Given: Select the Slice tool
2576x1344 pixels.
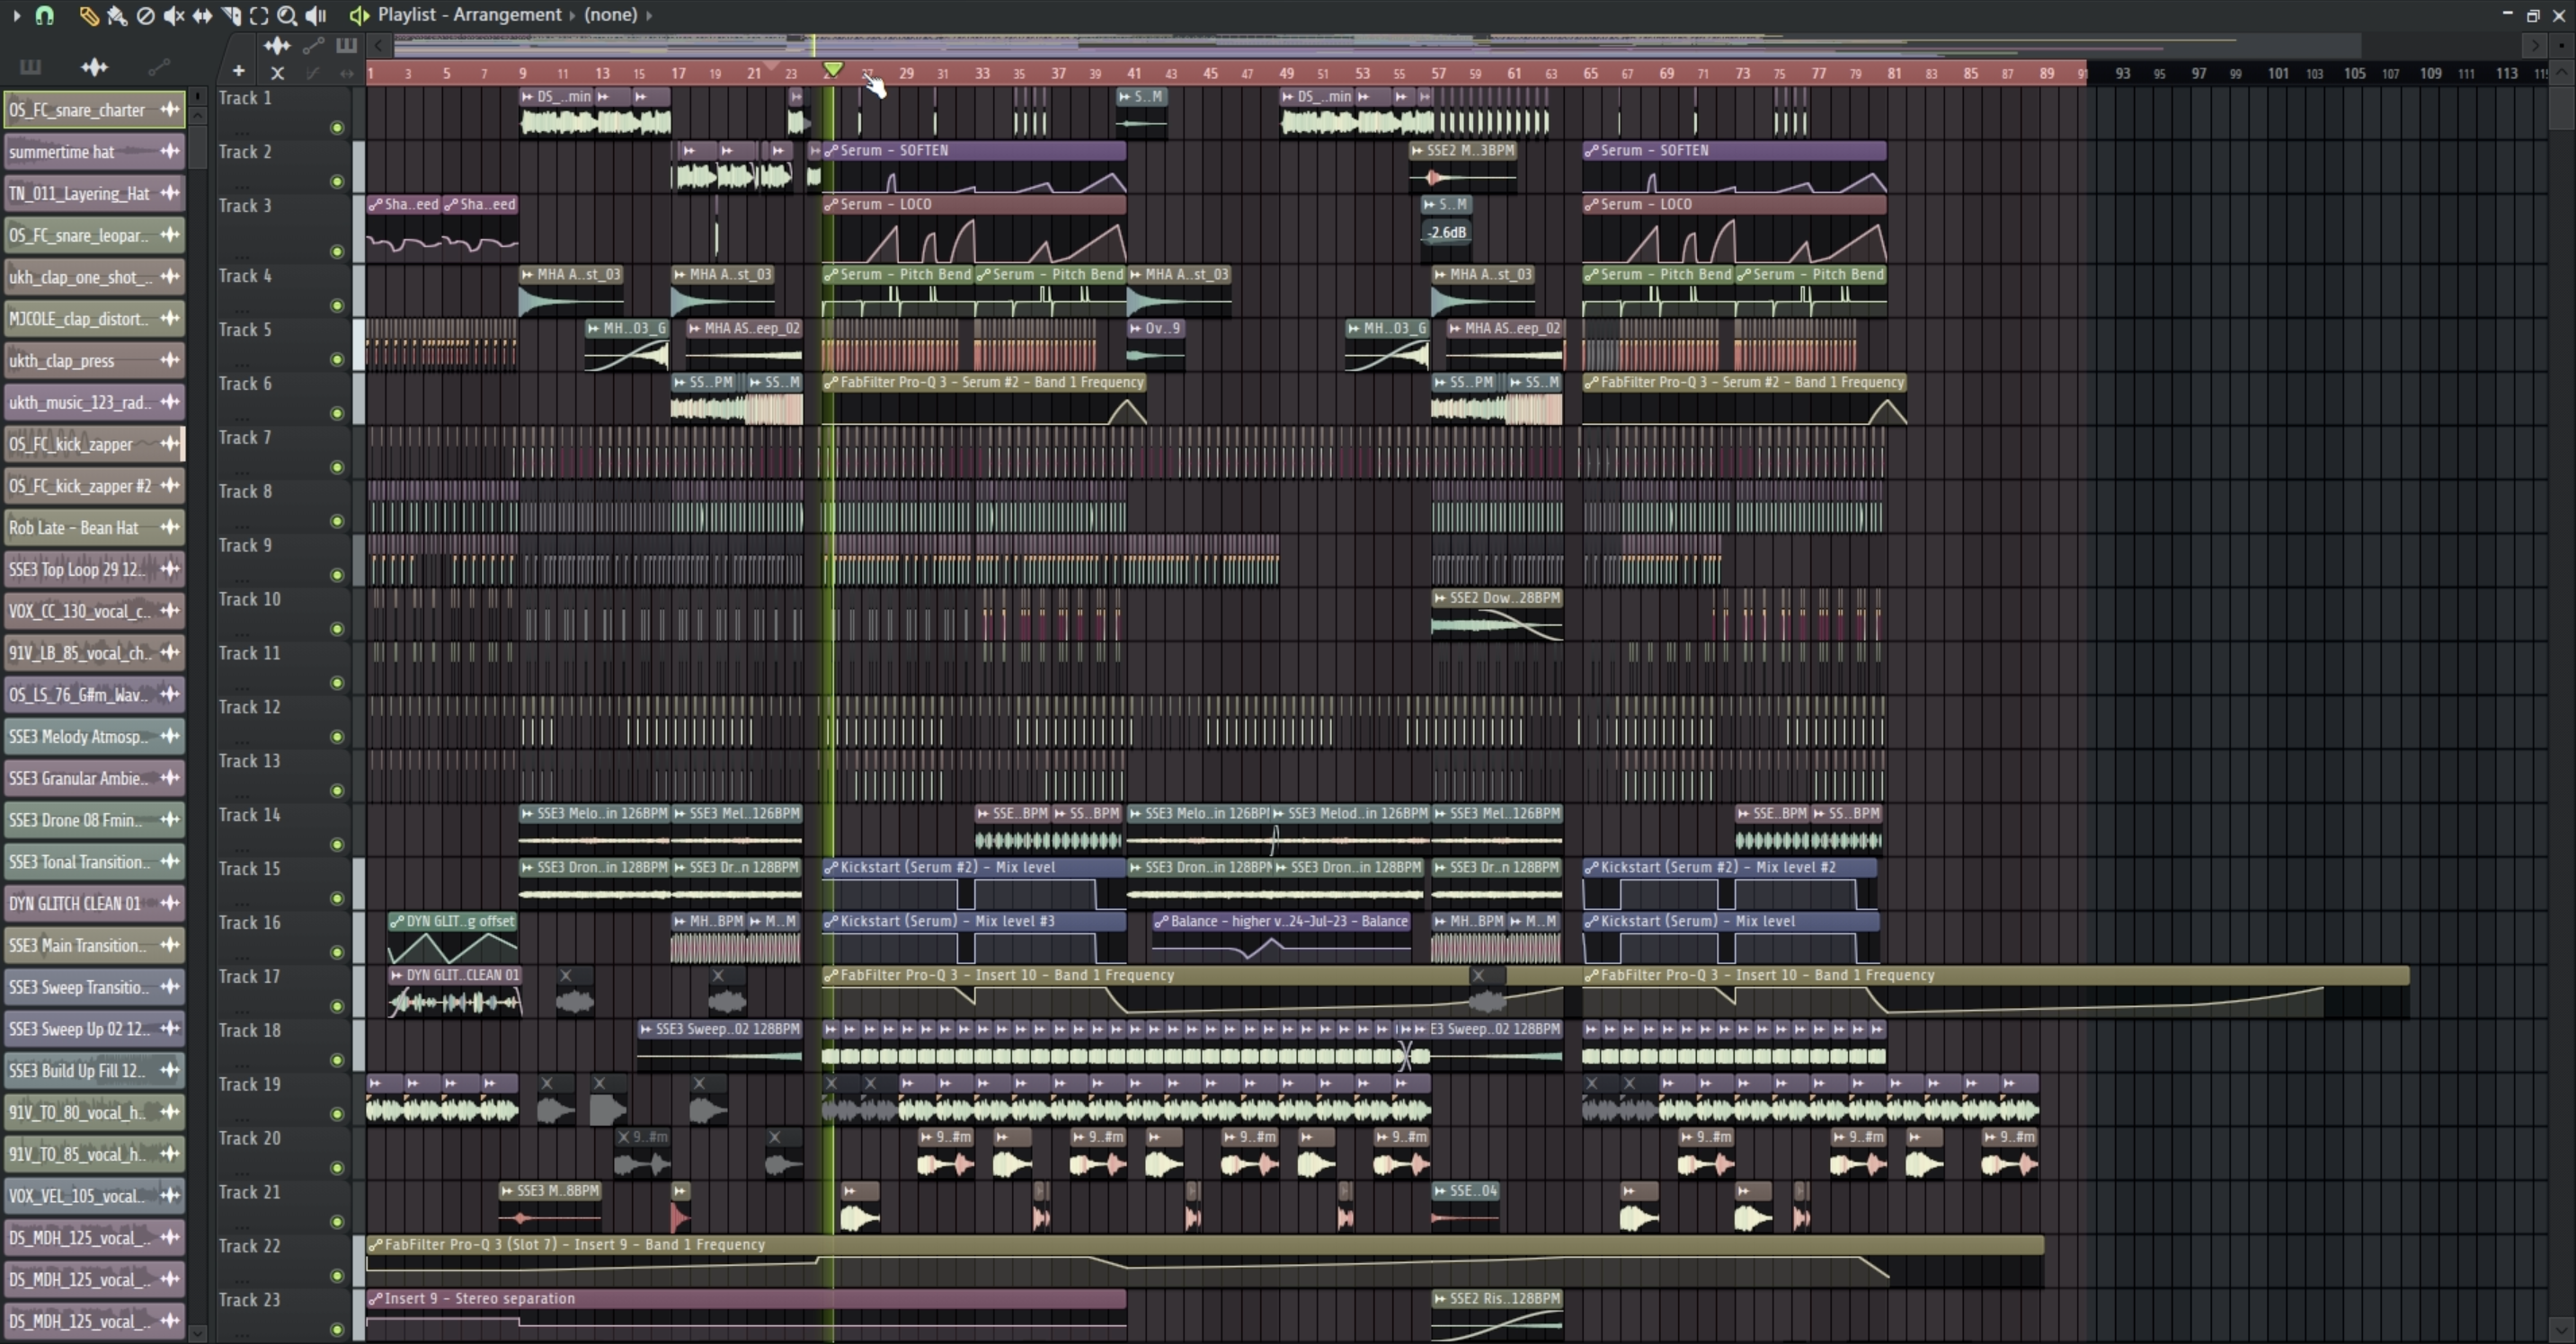Looking at the screenshot, I should click(x=231, y=15).
